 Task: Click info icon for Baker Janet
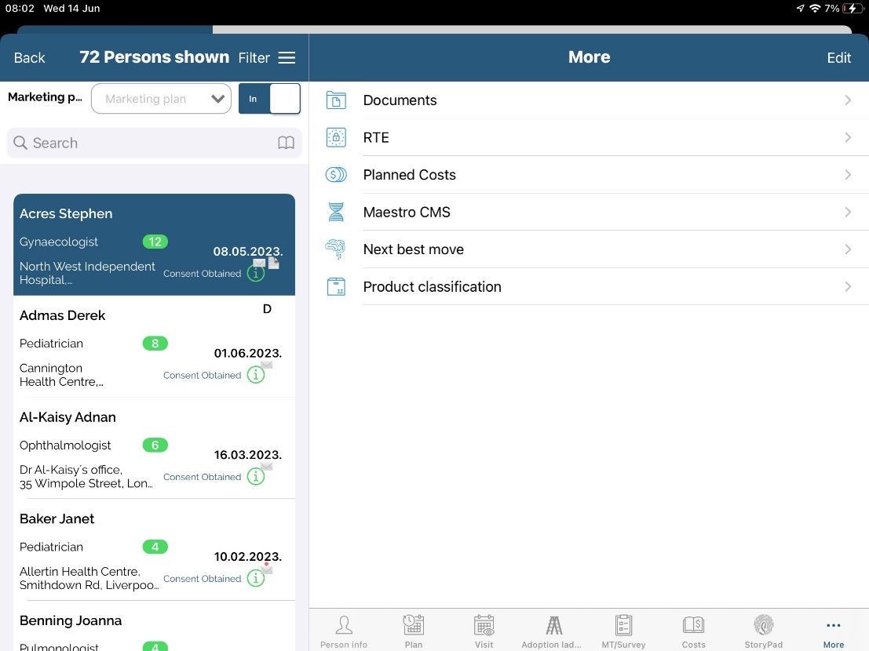[255, 579]
